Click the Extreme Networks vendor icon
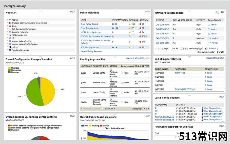230x144 pixels. coord(10,32)
